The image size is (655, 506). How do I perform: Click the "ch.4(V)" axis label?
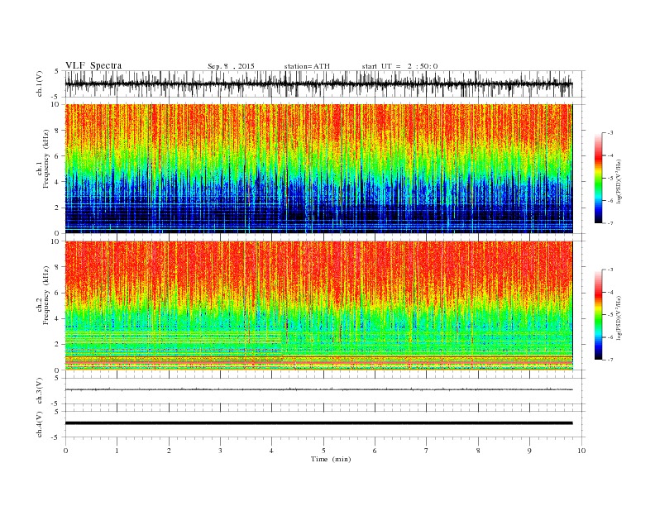point(40,424)
